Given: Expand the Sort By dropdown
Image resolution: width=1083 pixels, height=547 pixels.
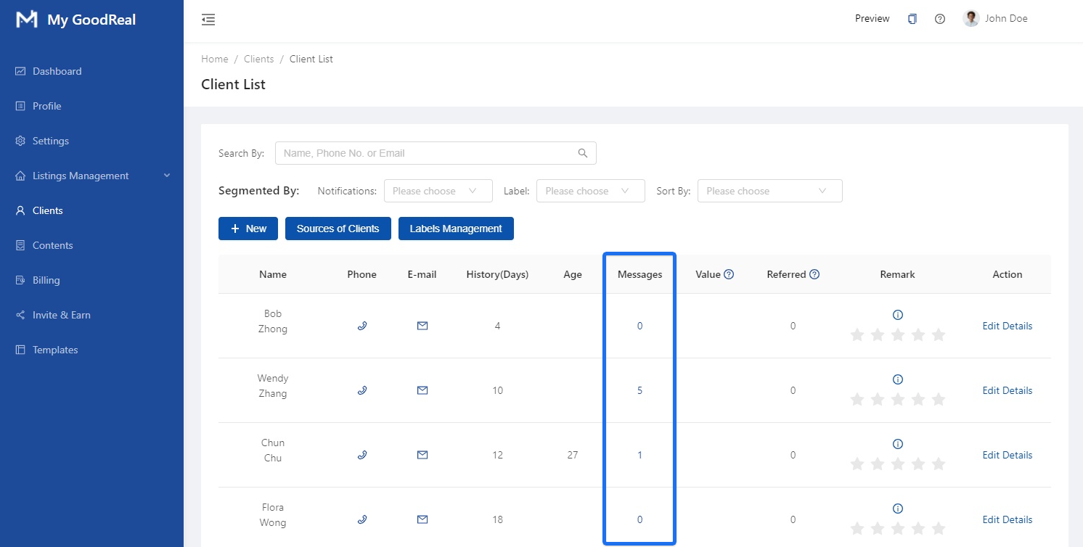Looking at the screenshot, I should coord(769,191).
